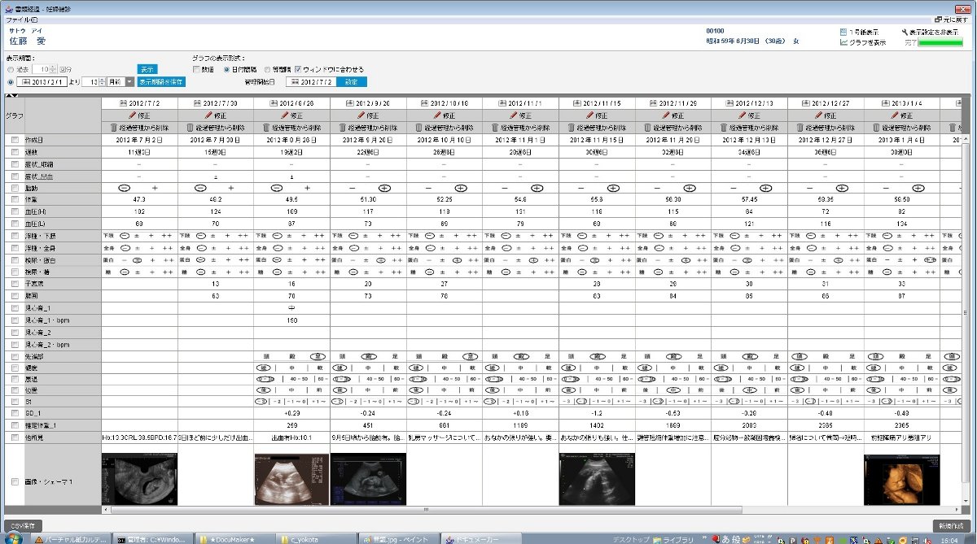Click trash icon under 2012/10/18 column
This screenshot has height=544, width=977.
[x=419, y=128]
